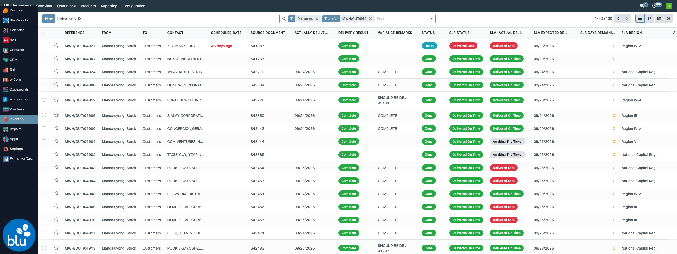677x254 pixels.
Task: Click the search input field
Action: (402, 19)
